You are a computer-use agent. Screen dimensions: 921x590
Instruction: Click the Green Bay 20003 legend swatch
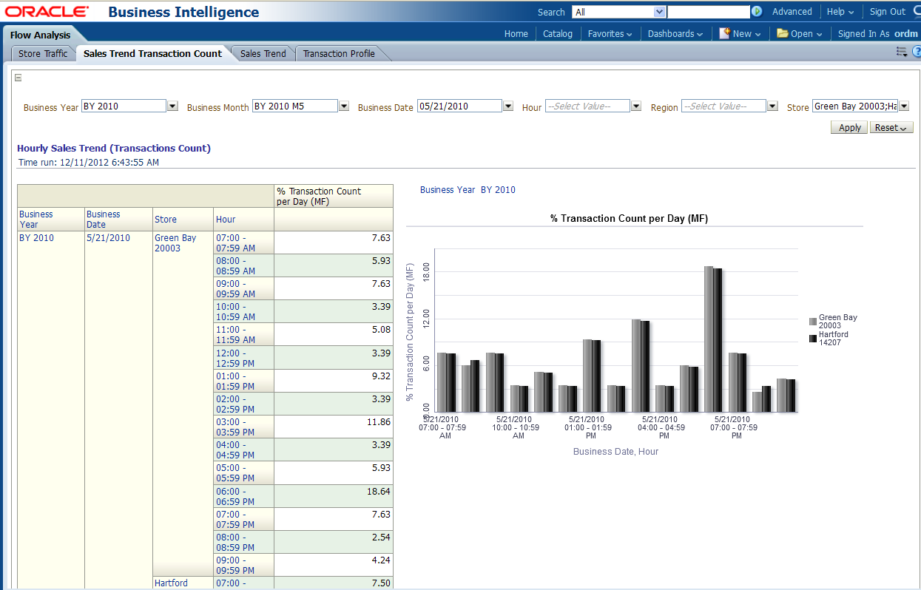coord(813,322)
